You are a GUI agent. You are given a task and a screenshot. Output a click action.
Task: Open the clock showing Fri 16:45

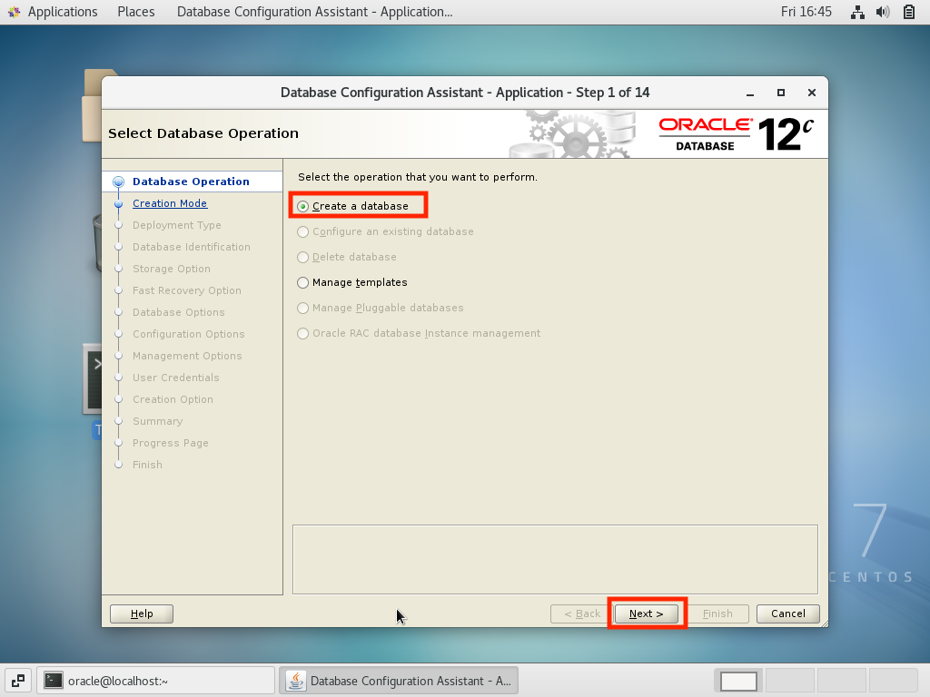pos(806,12)
